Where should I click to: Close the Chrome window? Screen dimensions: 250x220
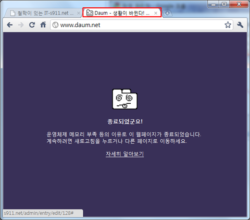point(239,4)
